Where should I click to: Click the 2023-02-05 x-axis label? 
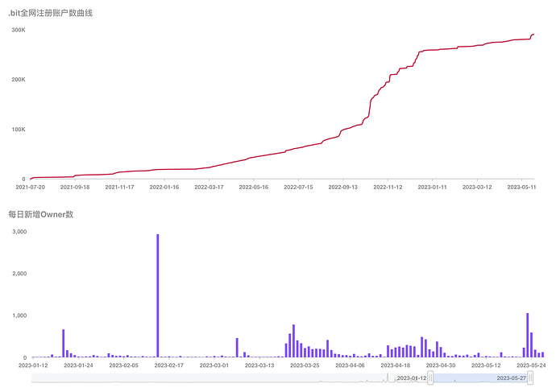click(123, 365)
